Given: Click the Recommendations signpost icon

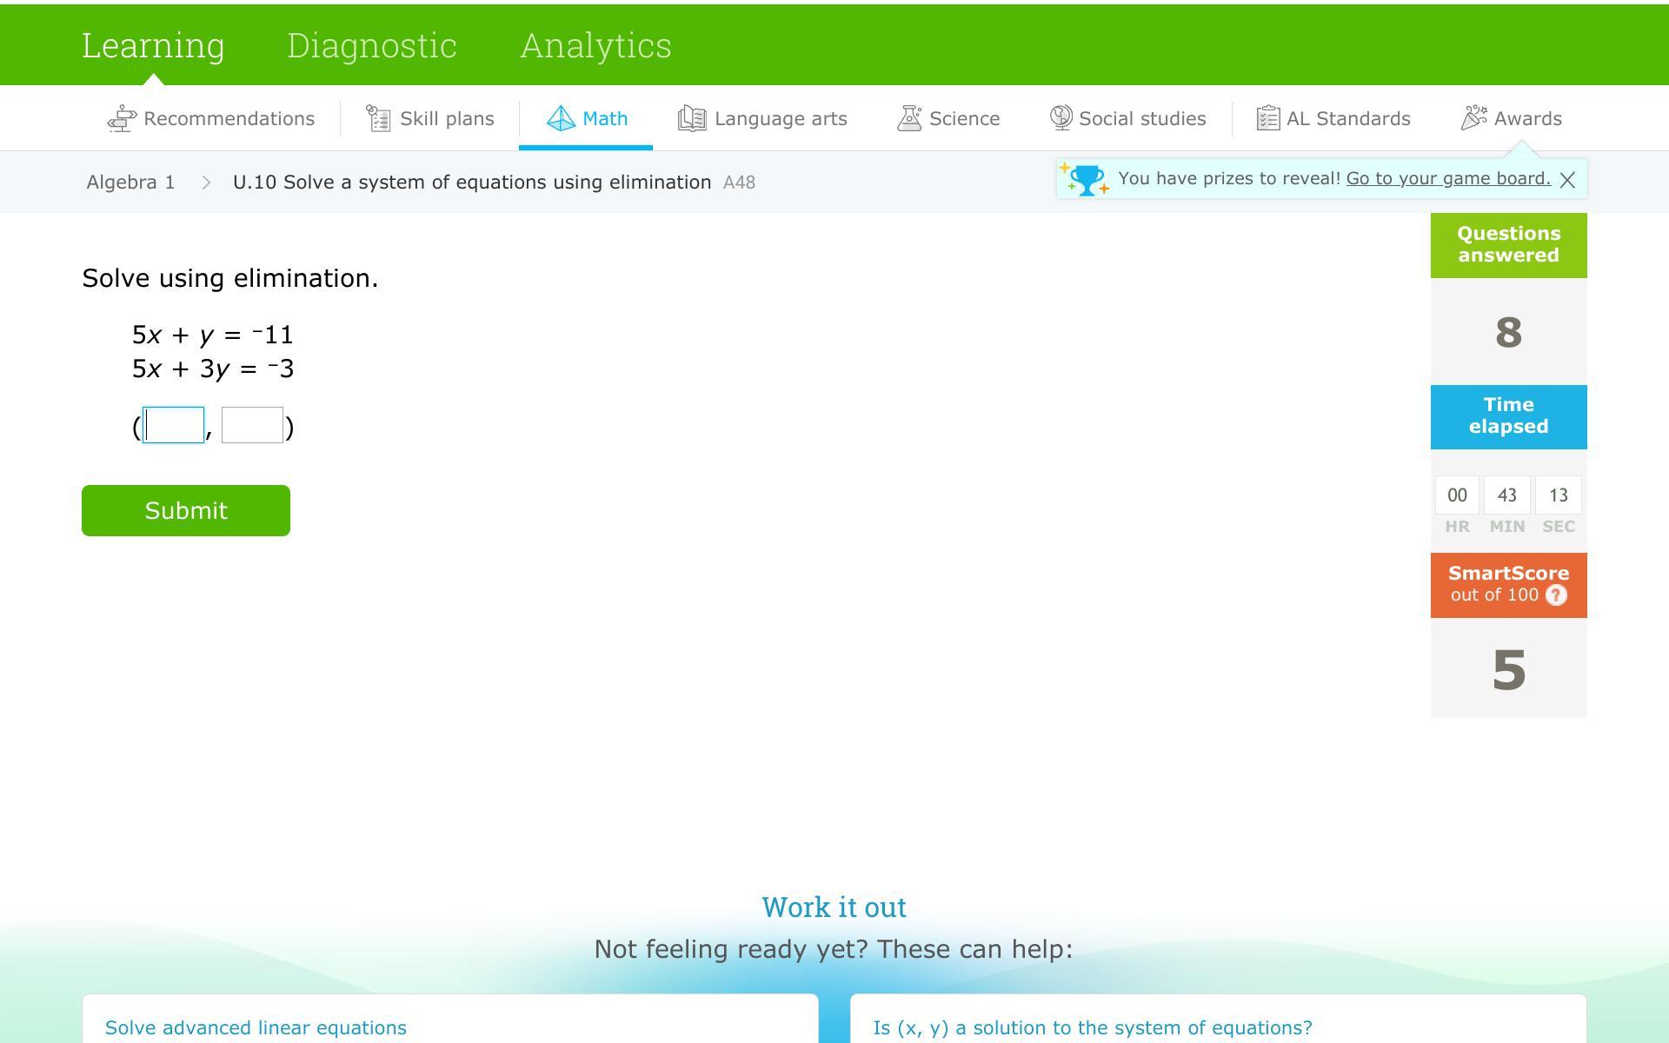Looking at the screenshot, I should [122, 118].
